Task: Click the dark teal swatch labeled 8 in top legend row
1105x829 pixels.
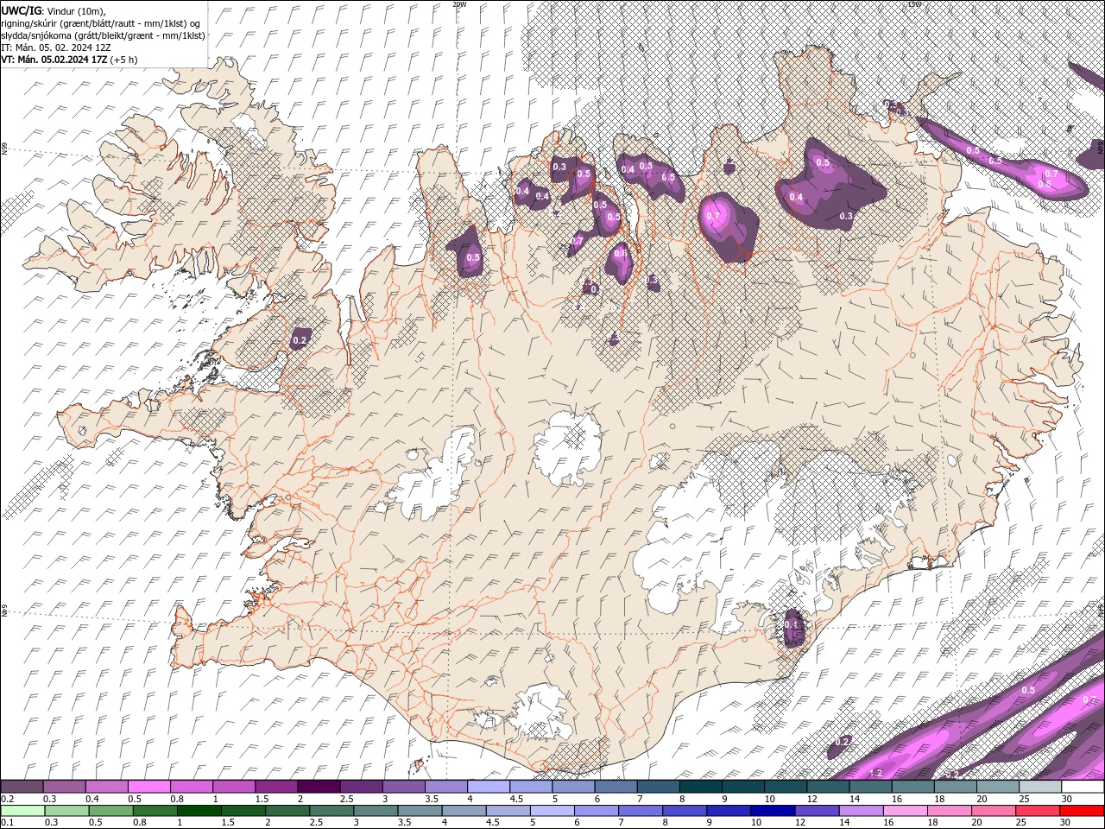Action: 700,787
